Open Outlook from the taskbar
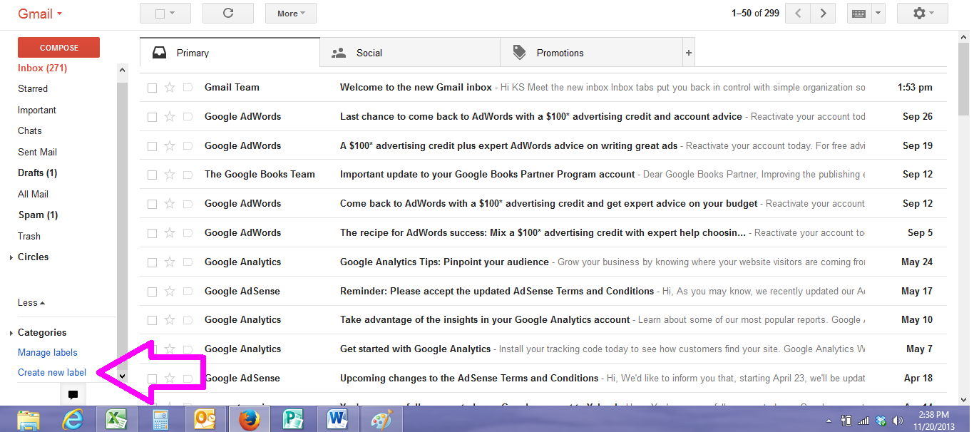 pos(205,420)
